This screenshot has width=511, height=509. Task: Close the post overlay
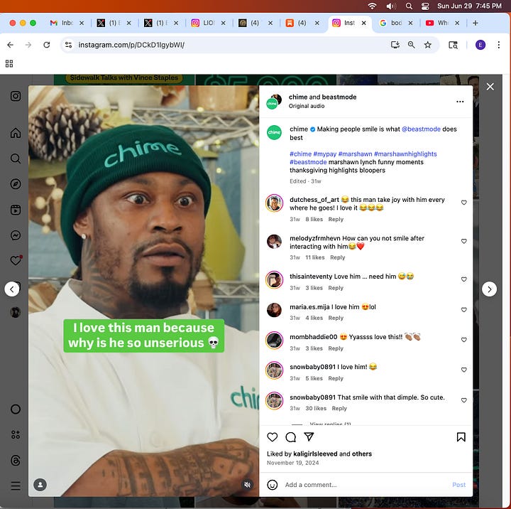point(490,87)
